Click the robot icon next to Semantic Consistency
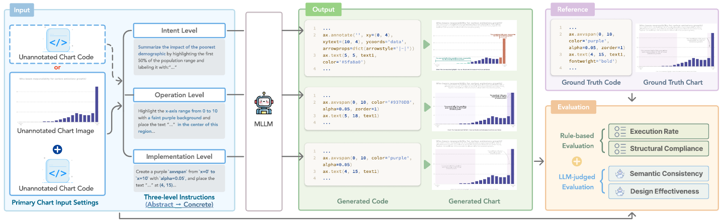 [620, 173]
